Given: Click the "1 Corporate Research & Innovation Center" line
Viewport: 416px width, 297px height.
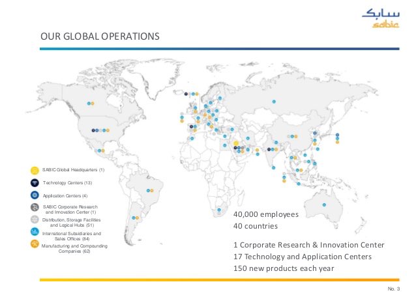Looking at the screenshot, I should [x=309, y=245].
